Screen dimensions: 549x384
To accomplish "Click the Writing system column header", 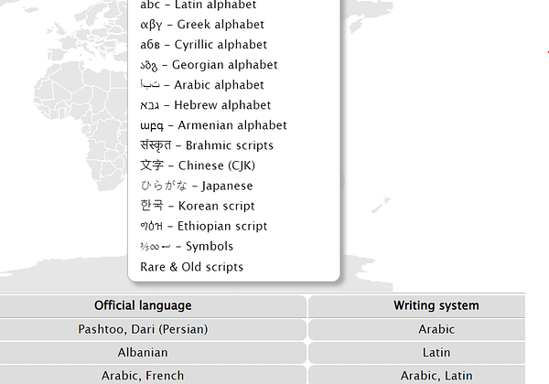I will tap(436, 305).
